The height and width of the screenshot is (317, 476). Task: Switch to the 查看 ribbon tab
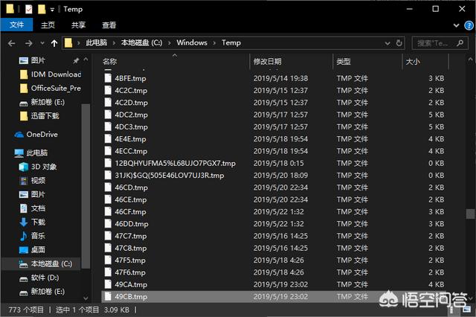109,25
